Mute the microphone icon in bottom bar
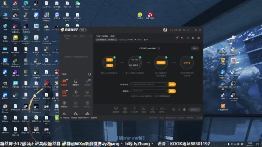 tap(152, 109)
